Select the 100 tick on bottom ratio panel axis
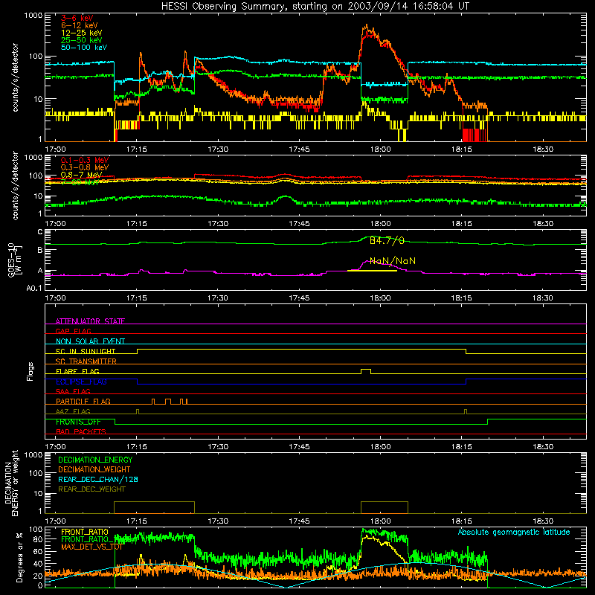The width and height of the screenshot is (595, 595). [x=36, y=530]
